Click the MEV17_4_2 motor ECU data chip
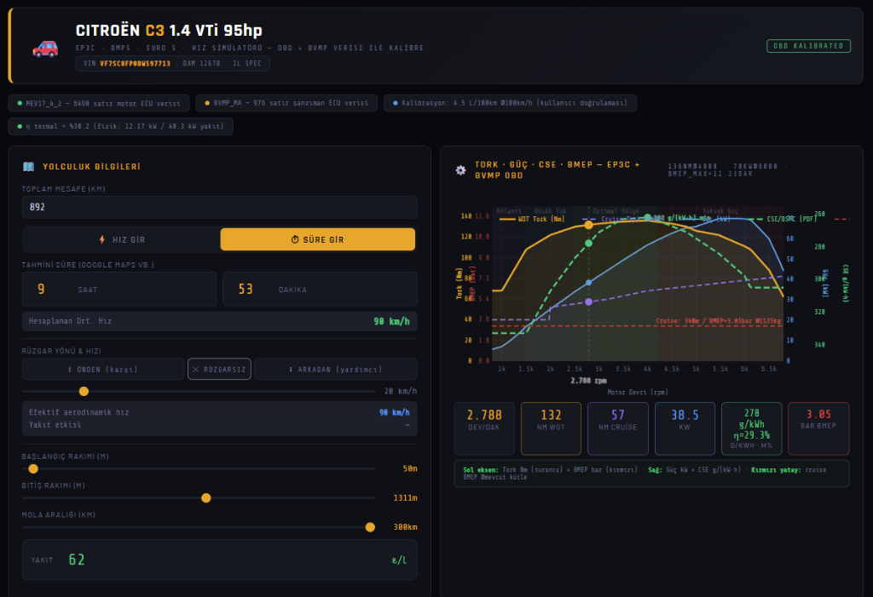This screenshot has width=873, height=597. click(98, 103)
